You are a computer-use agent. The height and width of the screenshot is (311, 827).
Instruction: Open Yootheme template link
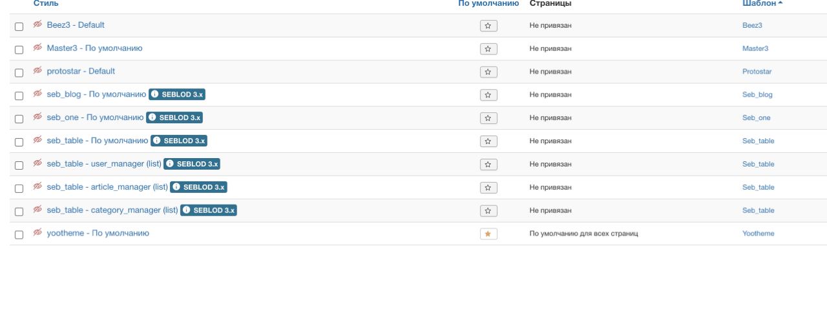point(758,234)
